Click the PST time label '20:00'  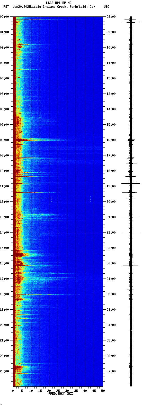[4, 325]
